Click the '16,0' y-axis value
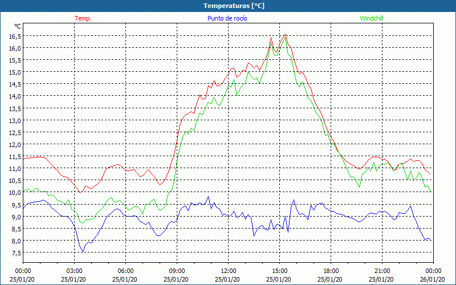Image resolution: width=456 pixels, height=285 pixels. click(15, 48)
